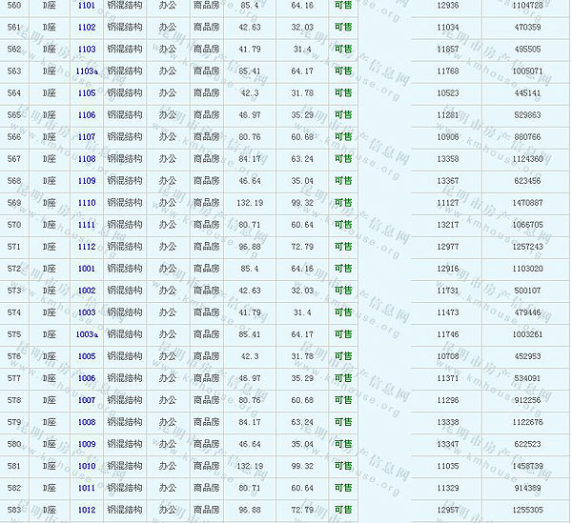This screenshot has height=523, width=572.
Task: Open room 1010 link
Action: (x=87, y=466)
